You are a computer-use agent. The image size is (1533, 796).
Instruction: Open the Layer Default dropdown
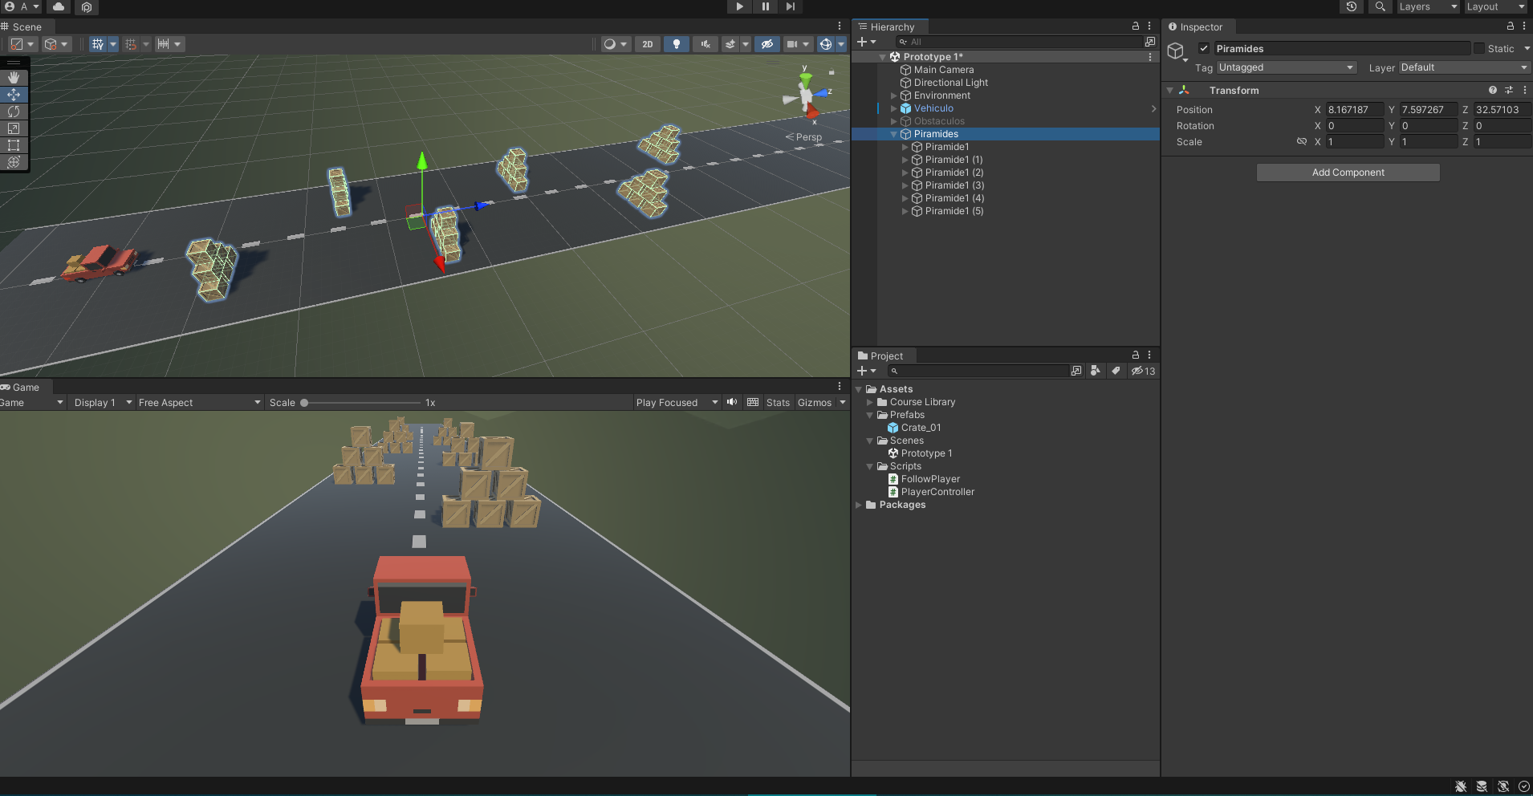point(1465,67)
